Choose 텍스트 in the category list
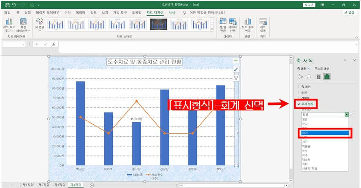The image size is (361, 188). click(x=325, y=160)
